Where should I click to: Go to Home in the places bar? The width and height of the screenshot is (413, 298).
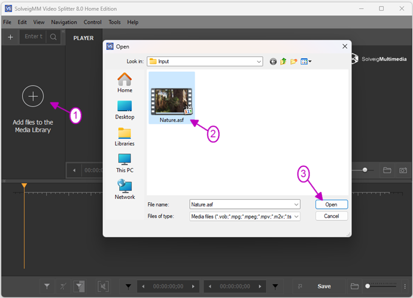124,83
